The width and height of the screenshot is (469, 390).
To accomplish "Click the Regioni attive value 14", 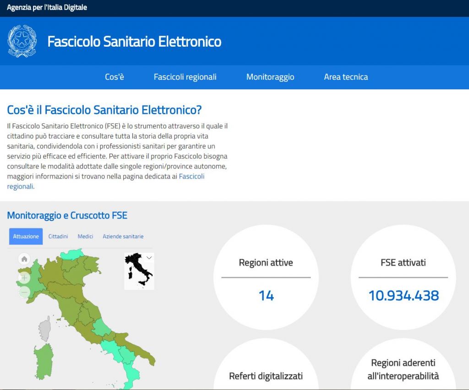I will 266,296.
